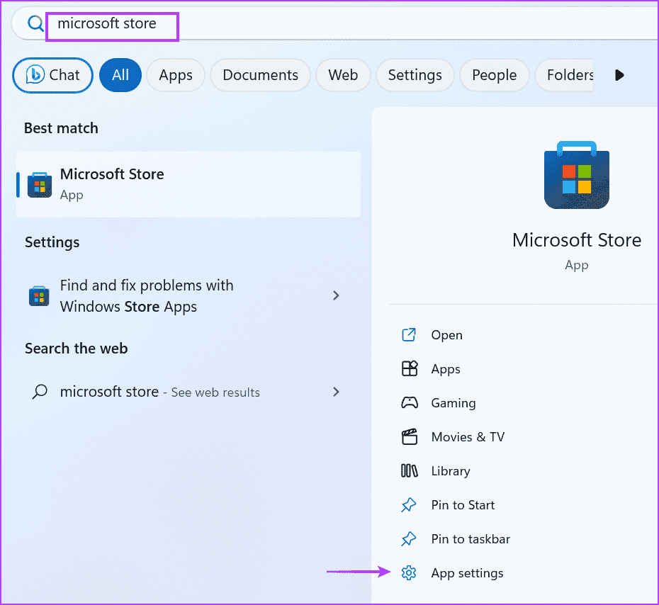Image resolution: width=659 pixels, height=605 pixels.
Task: Click the App settings gear icon
Action: pos(409,572)
